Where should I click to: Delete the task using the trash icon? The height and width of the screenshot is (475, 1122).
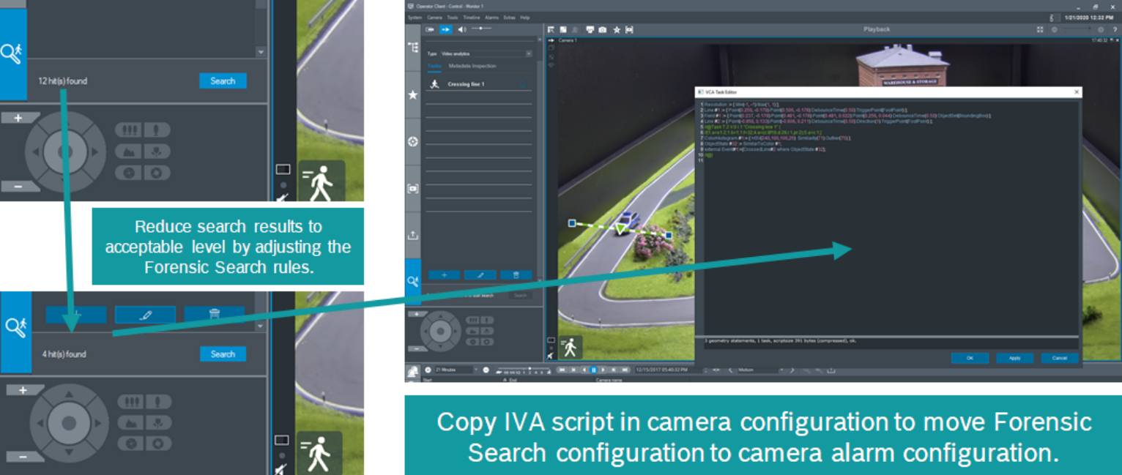516,274
